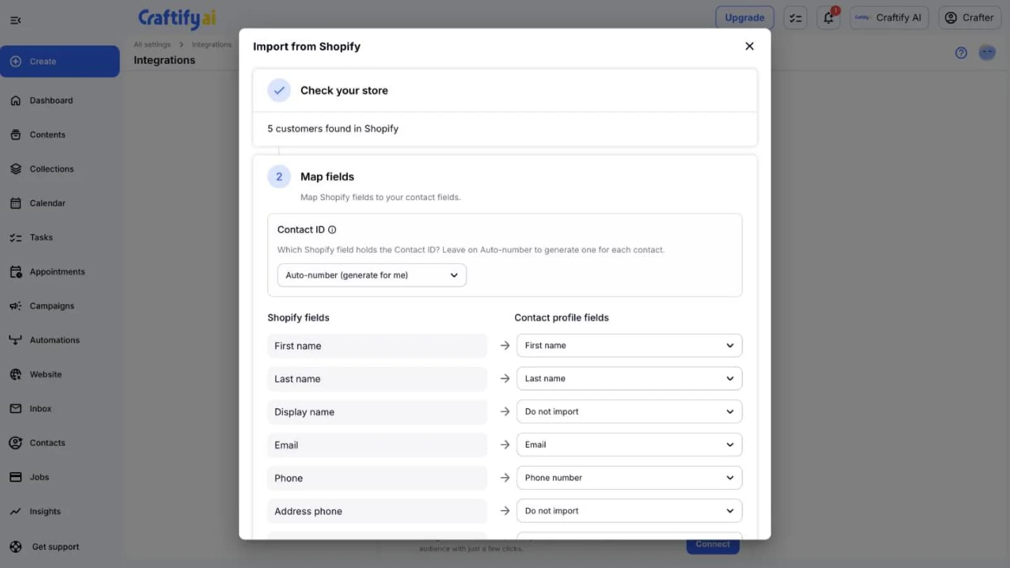Click the All settings breadcrumb link
The image size is (1010, 568).
point(152,45)
